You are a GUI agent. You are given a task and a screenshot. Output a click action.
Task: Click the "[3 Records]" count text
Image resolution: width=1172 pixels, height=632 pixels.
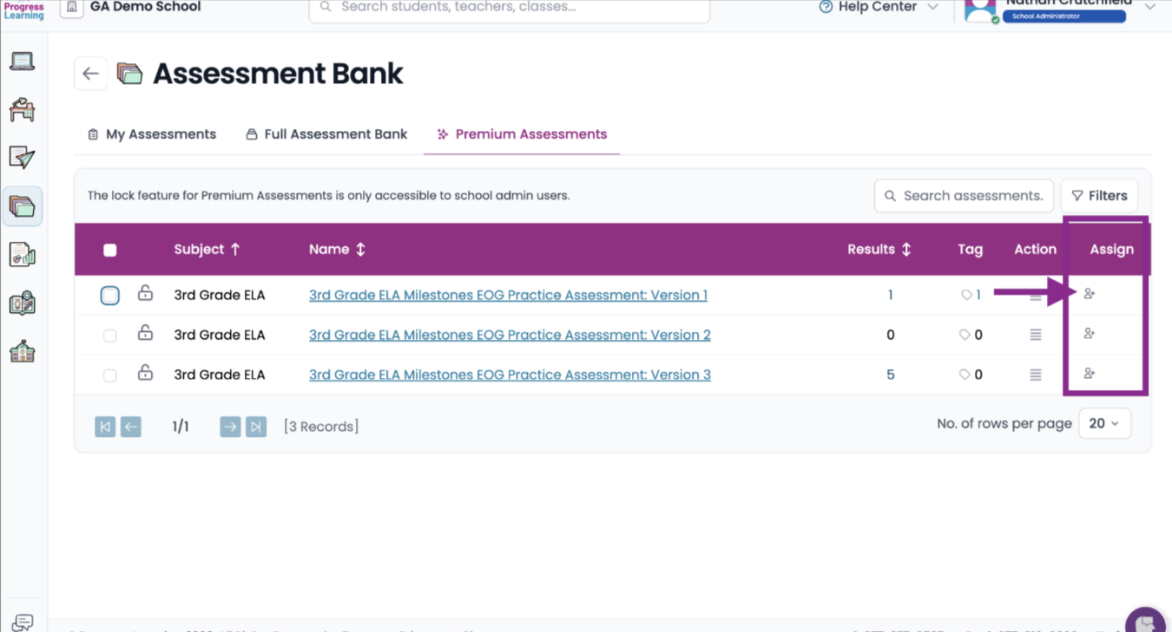point(321,427)
